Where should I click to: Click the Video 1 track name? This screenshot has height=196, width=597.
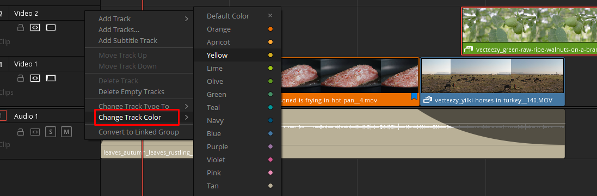click(26, 64)
